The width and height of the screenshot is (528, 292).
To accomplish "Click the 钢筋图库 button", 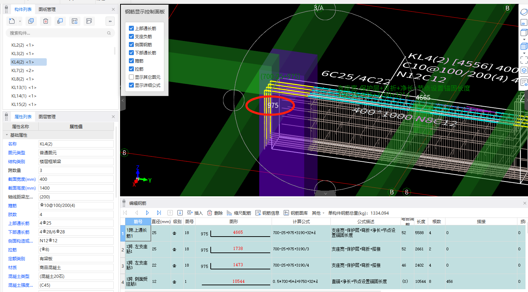I will [296, 213].
